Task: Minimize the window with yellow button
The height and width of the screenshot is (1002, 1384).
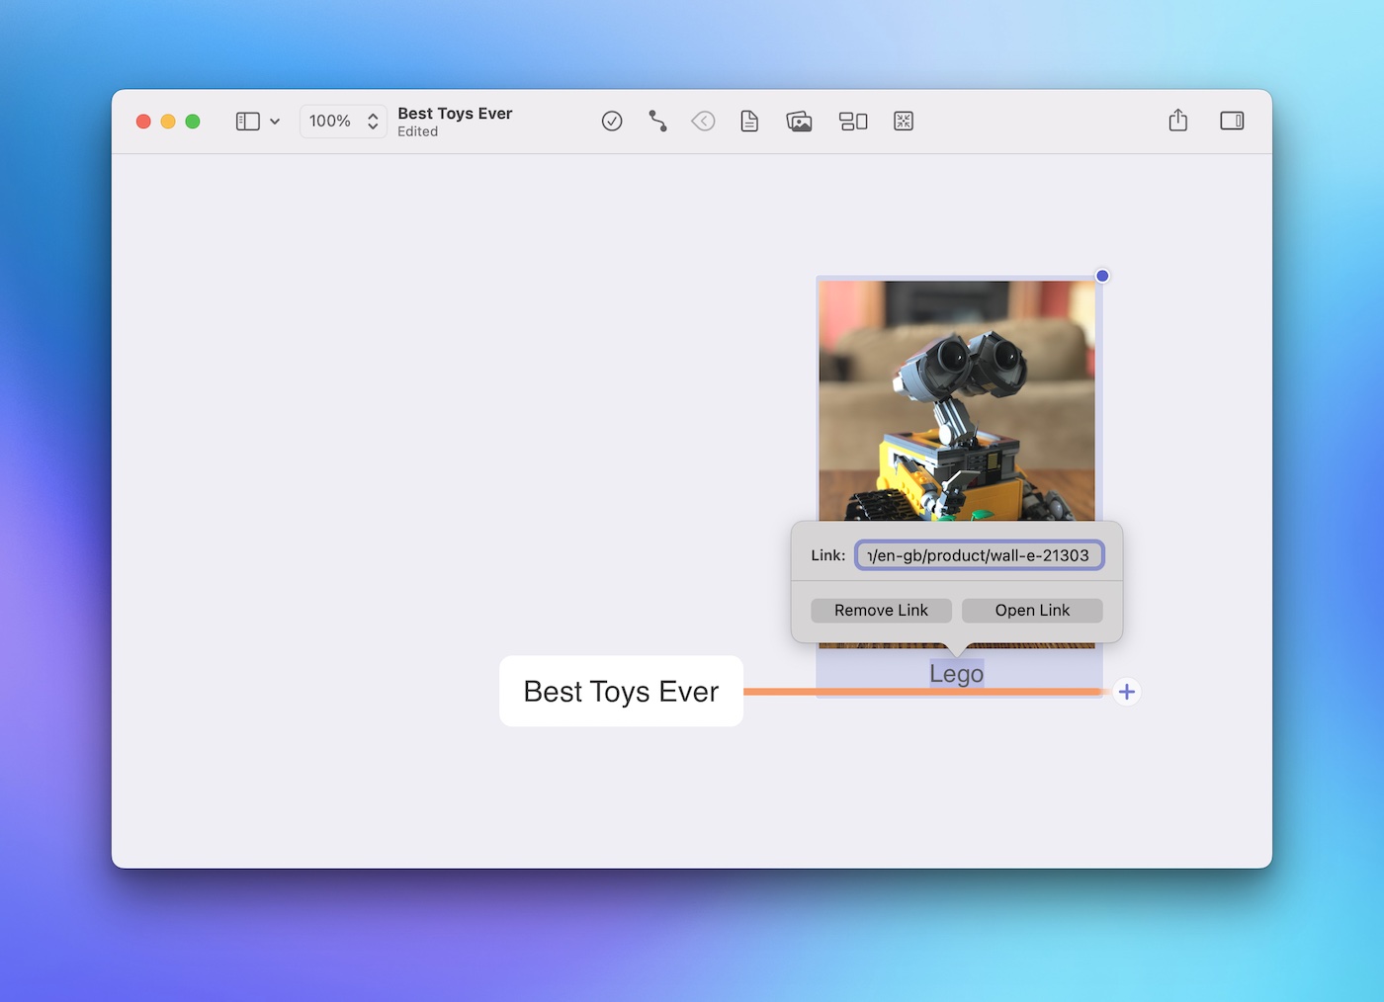Action: tap(168, 122)
